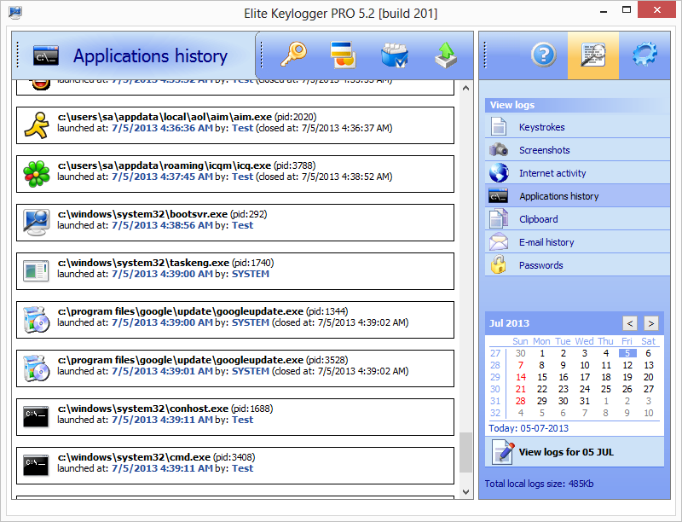Click the blue box with checkmark icon
The height and width of the screenshot is (522, 682).
point(394,55)
